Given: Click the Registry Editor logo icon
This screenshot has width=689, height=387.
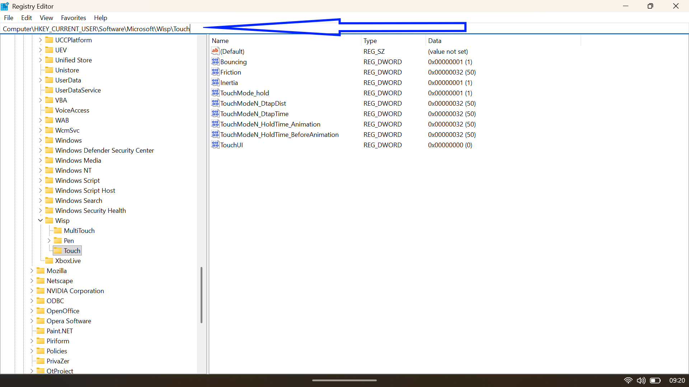Looking at the screenshot, I should click(5, 6).
